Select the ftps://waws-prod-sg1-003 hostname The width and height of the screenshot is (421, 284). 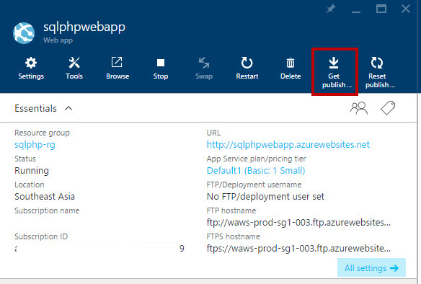coord(298,249)
